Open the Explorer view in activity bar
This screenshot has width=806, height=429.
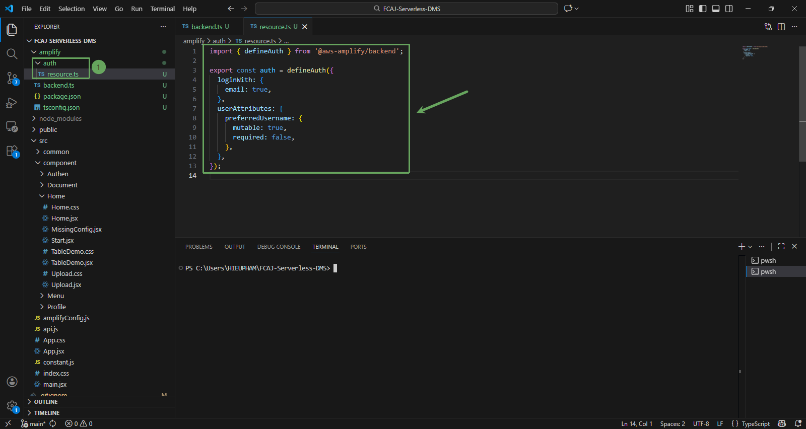[x=12, y=30]
